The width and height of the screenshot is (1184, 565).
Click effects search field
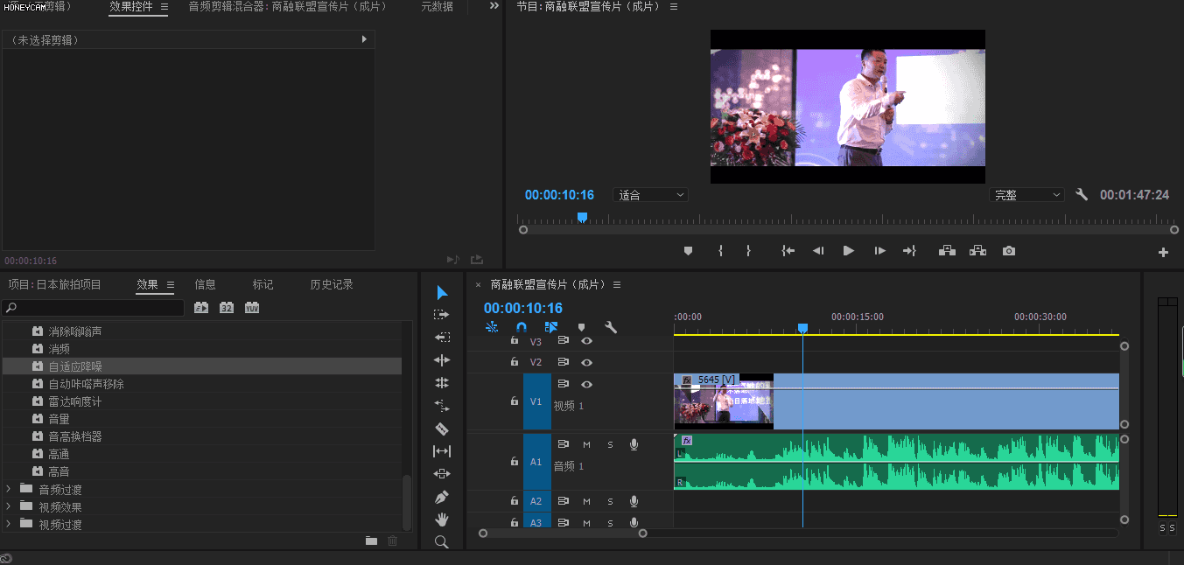tap(94, 308)
